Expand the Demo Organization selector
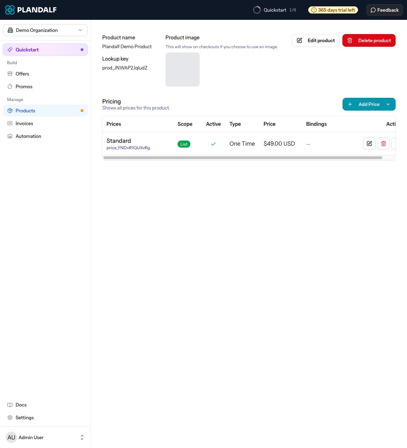Screen dimensions: 407x448 45,30
